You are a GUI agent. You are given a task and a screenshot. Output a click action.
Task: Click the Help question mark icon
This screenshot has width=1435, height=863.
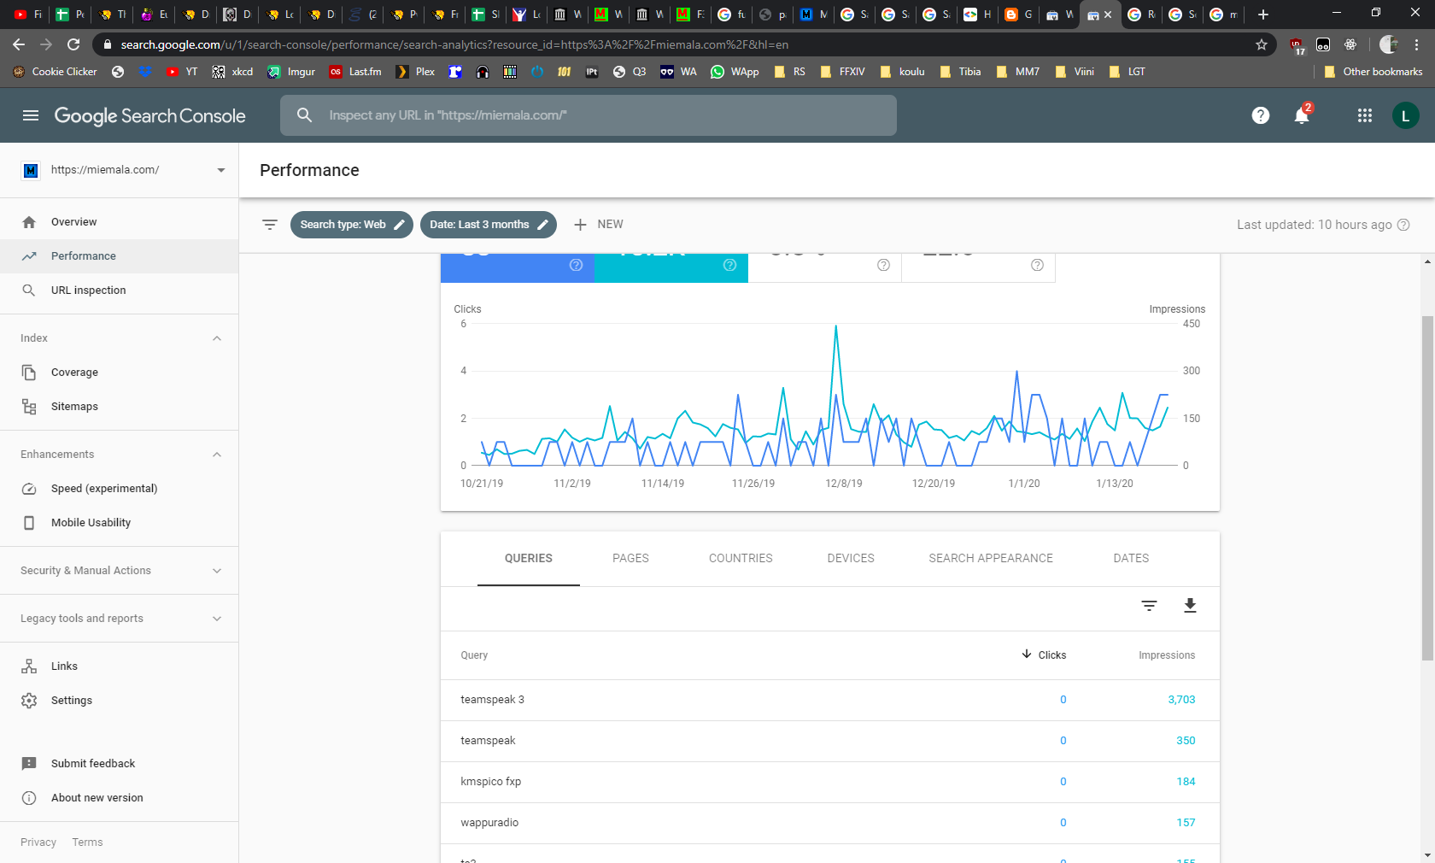1260,115
